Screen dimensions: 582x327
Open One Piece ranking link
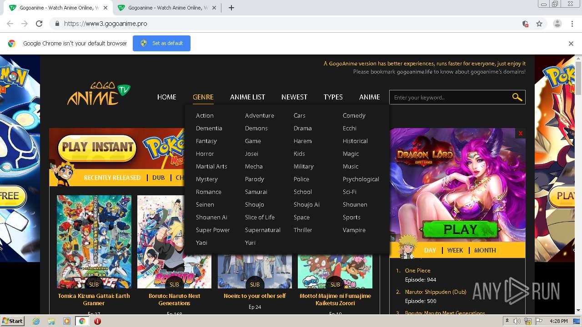click(417, 270)
